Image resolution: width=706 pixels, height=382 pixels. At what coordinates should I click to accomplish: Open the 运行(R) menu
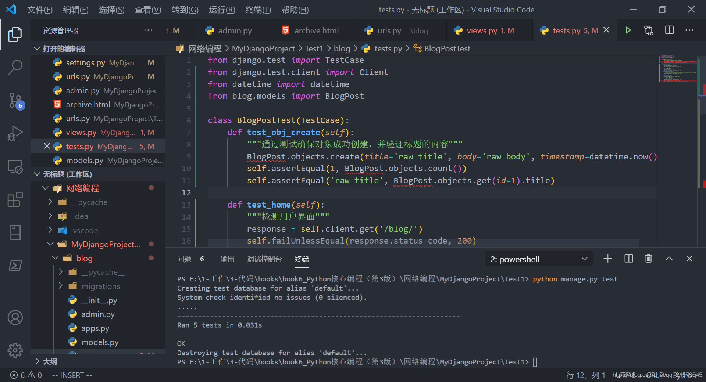pyautogui.click(x=222, y=10)
